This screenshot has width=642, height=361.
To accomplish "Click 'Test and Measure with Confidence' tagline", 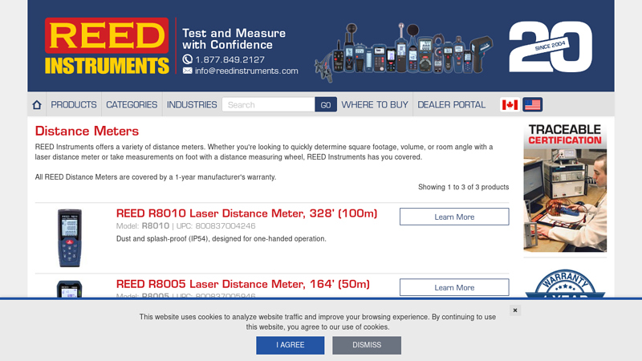I will pos(234,39).
